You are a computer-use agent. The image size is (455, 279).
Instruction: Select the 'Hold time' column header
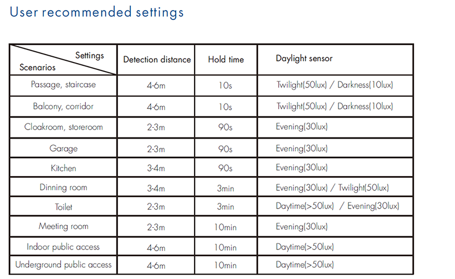226,60
